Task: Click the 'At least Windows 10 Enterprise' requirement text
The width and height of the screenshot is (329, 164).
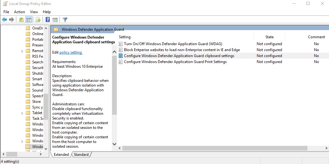Action: [x=77, y=66]
